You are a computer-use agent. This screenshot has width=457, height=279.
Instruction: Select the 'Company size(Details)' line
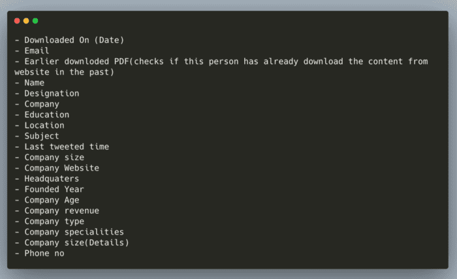72,243
